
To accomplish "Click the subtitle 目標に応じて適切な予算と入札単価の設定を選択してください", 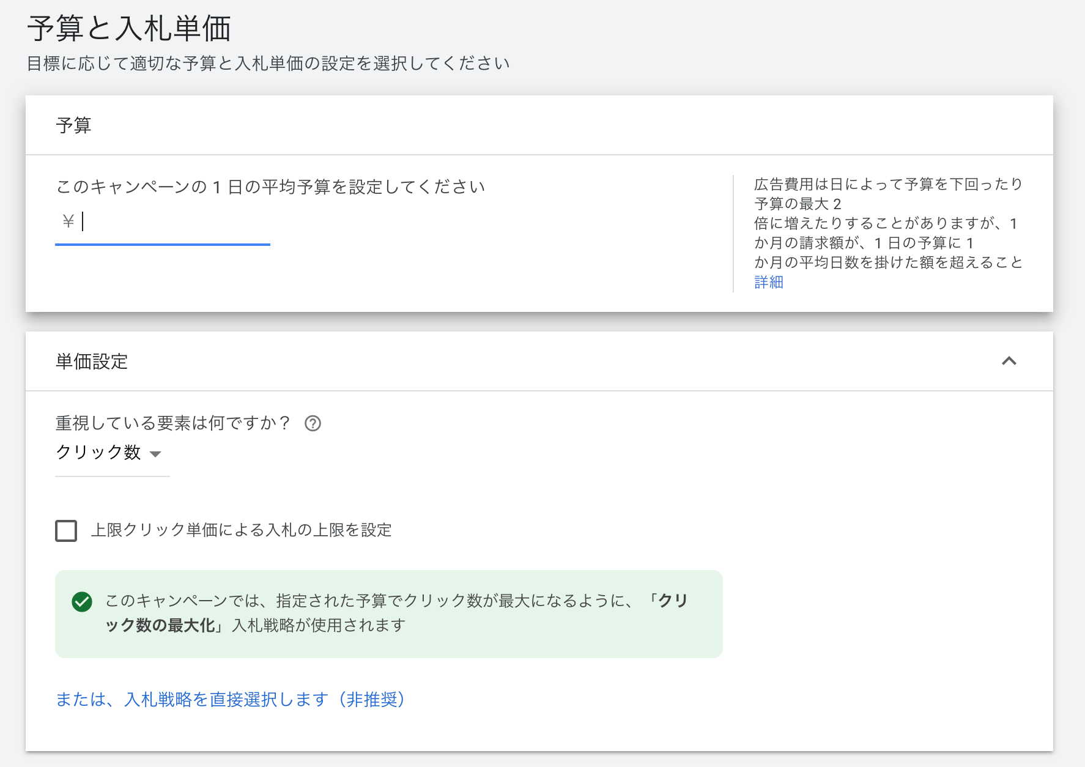I will [x=268, y=64].
